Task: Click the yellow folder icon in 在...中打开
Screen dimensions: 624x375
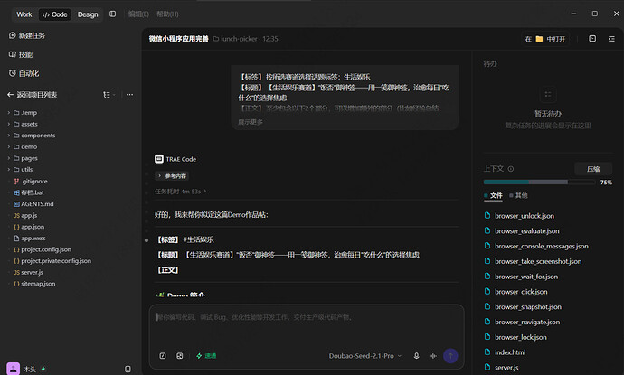Action: (539, 39)
